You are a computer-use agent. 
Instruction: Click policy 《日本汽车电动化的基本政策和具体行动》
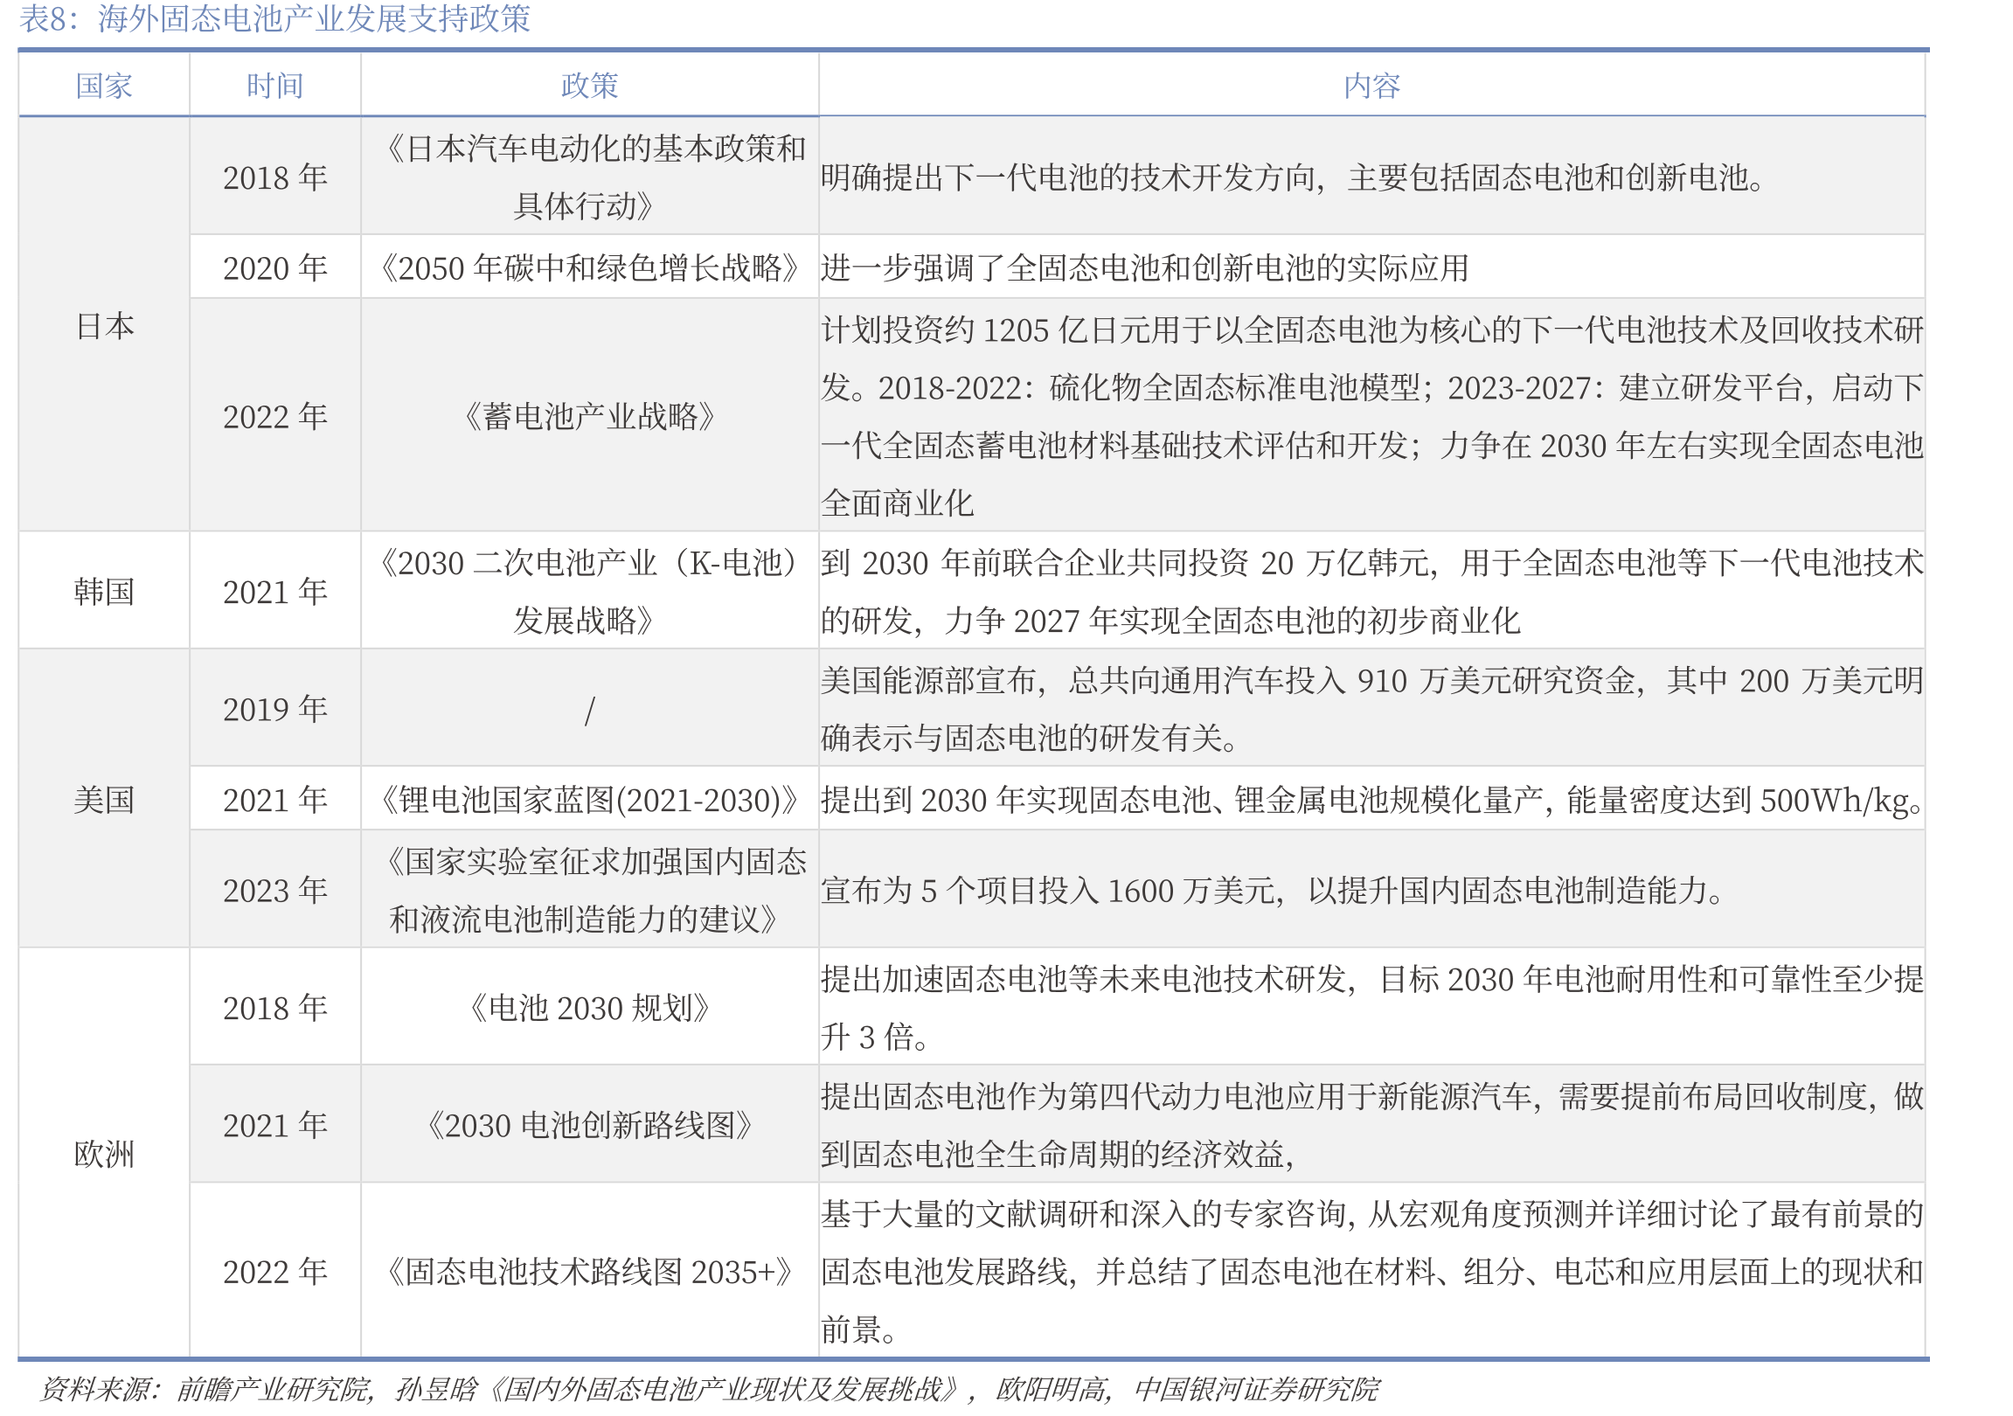(589, 177)
